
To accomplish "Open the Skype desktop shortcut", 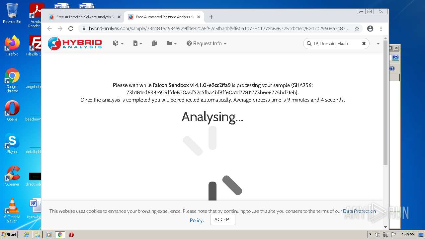I will pos(12,143).
